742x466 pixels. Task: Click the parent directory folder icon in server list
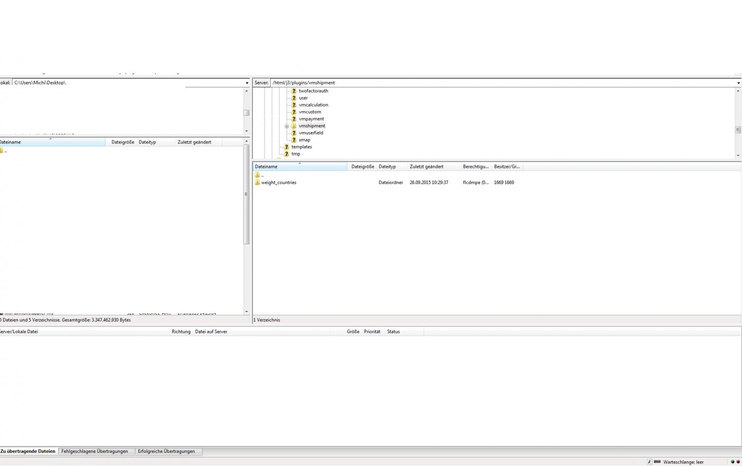257,175
